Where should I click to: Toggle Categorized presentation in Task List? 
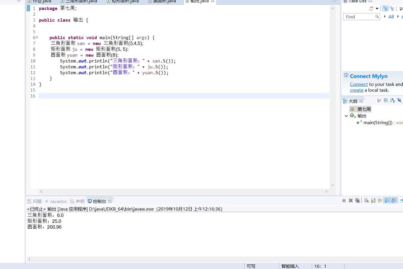[385, 8]
